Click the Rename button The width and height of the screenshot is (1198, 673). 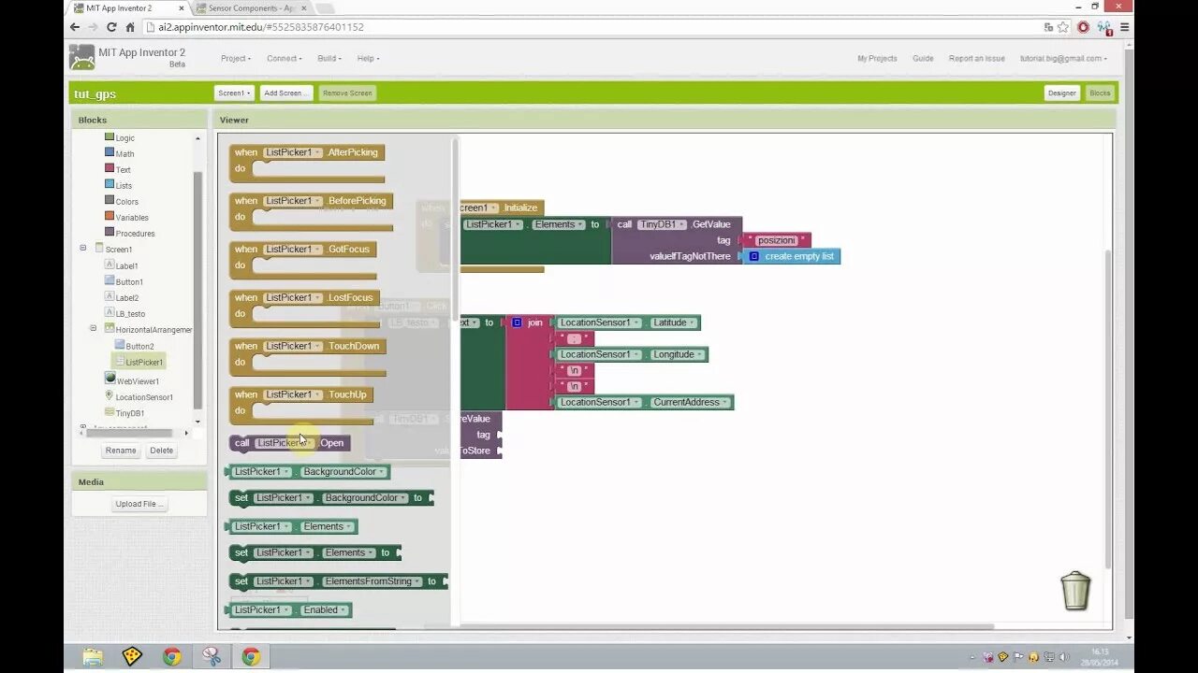pyautogui.click(x=121, y=450)
